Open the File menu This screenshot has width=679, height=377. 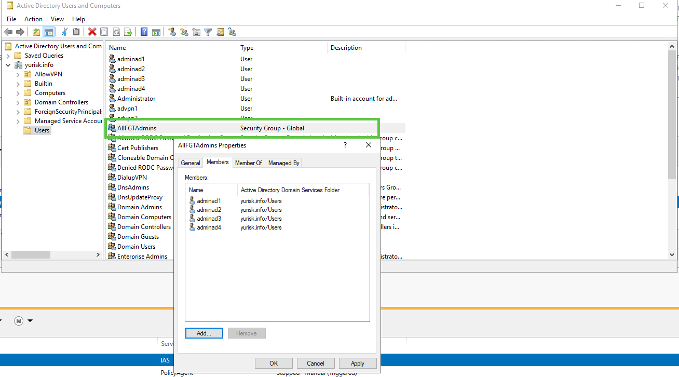11,19
